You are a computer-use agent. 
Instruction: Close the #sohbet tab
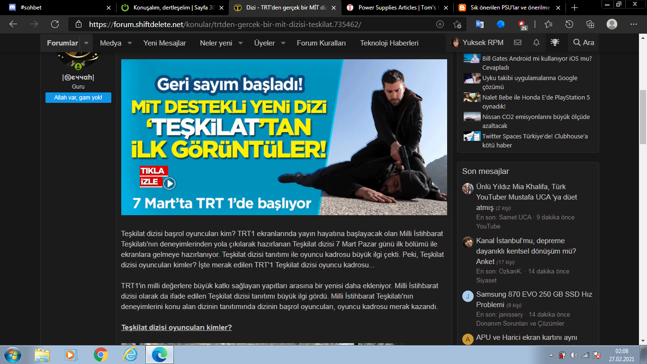108,8
